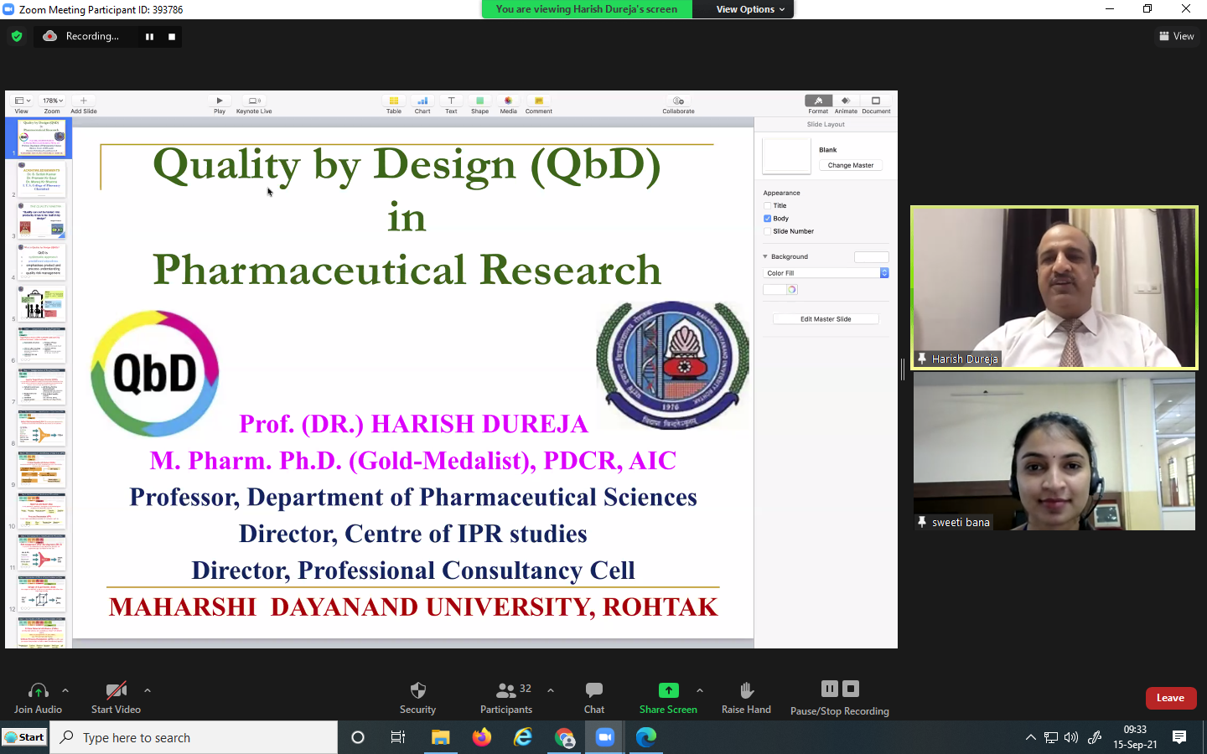Click the Edit Master Slide button
This screenshot has width=1207, height=754.
point(826,319)
